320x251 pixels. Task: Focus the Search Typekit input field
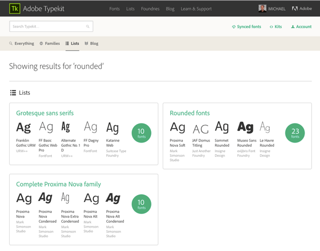[51, 27]
